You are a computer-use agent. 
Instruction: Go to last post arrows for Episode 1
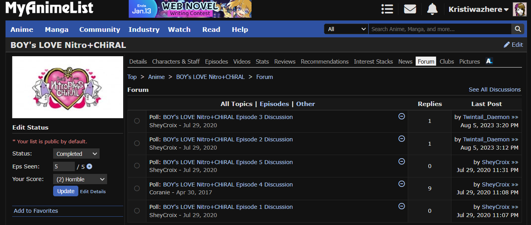(x=515, y=207)
